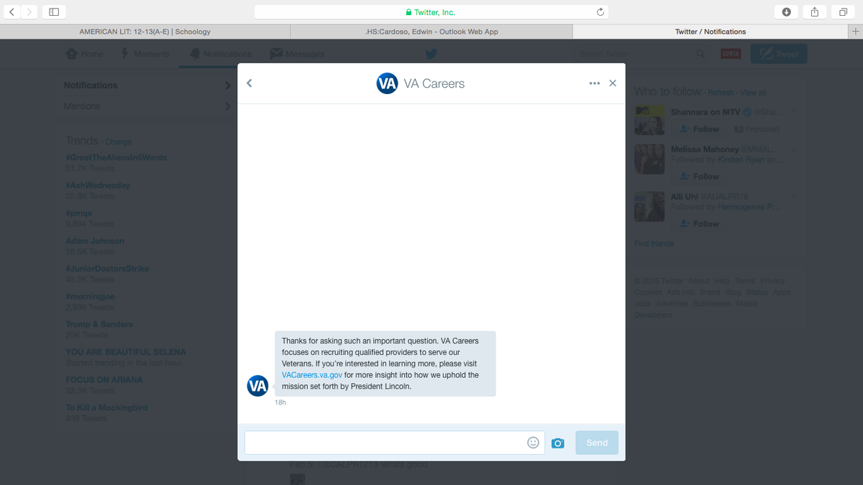Attach a photo with camera icon
The width and height of the screenshot is (863, 485).
point(557,443)
